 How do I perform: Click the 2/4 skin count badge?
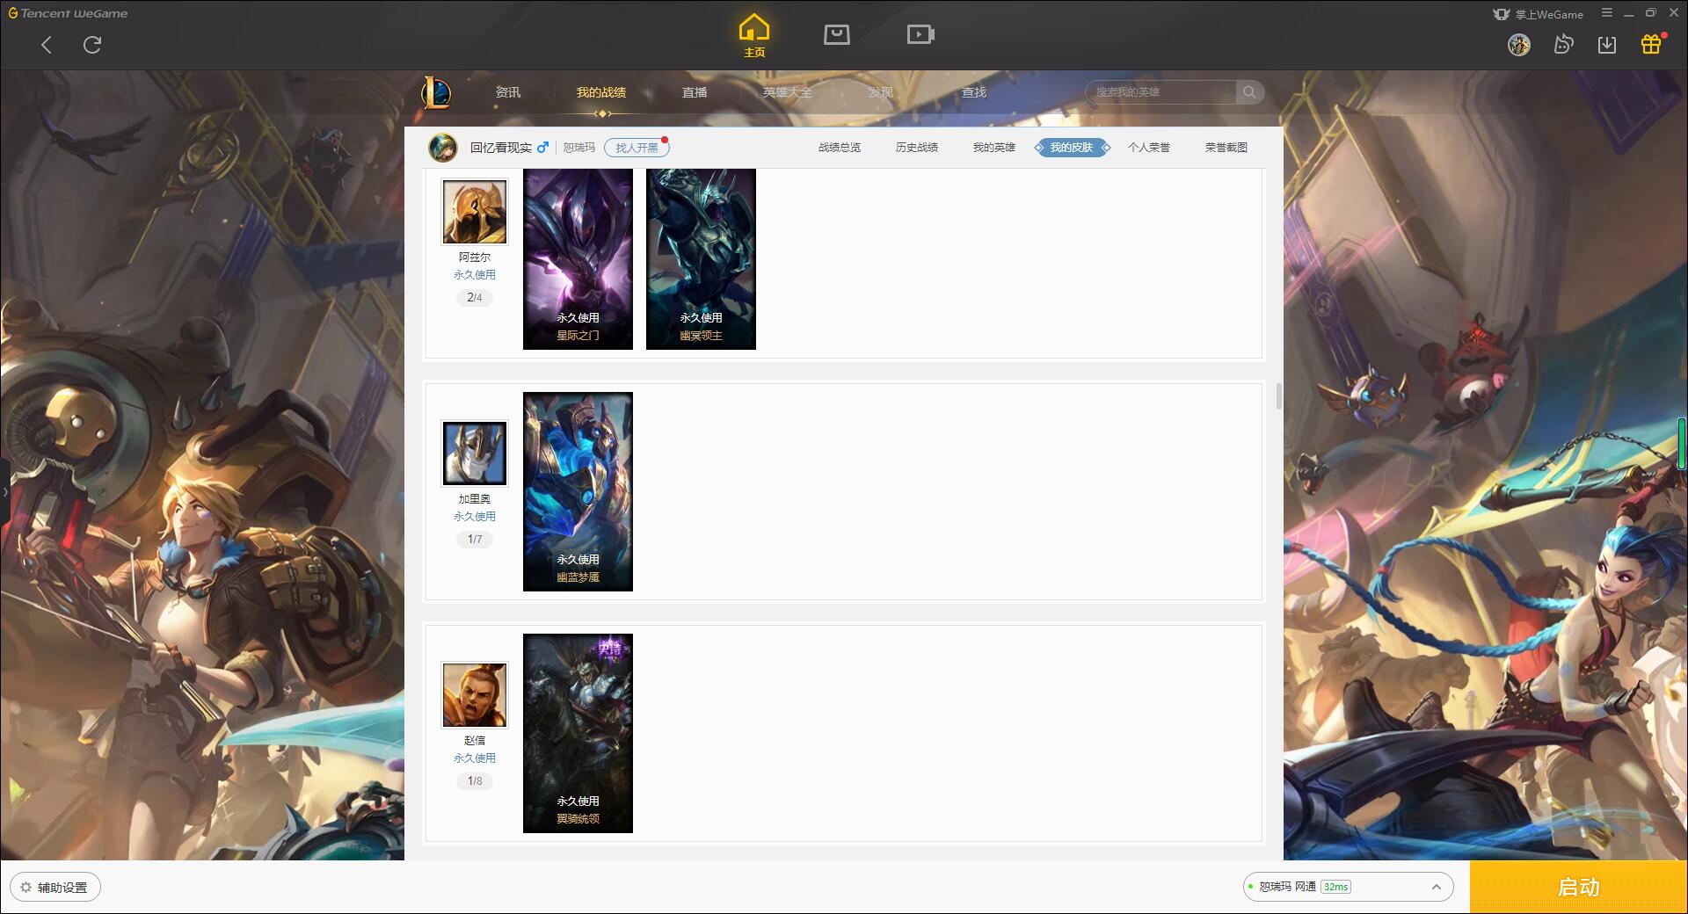click(475, 298)
